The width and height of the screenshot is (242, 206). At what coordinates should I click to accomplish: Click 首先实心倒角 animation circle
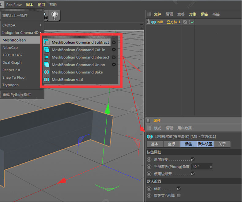[x=149, y=196]
